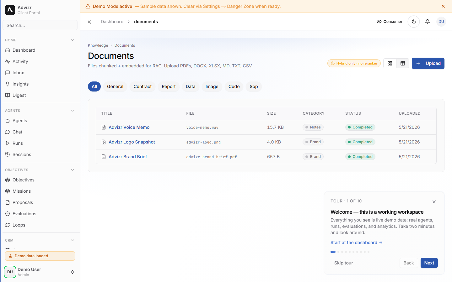This screenshot has height=282, width=452.
Task: Click the tour Back button
Action: click(409, 263)
